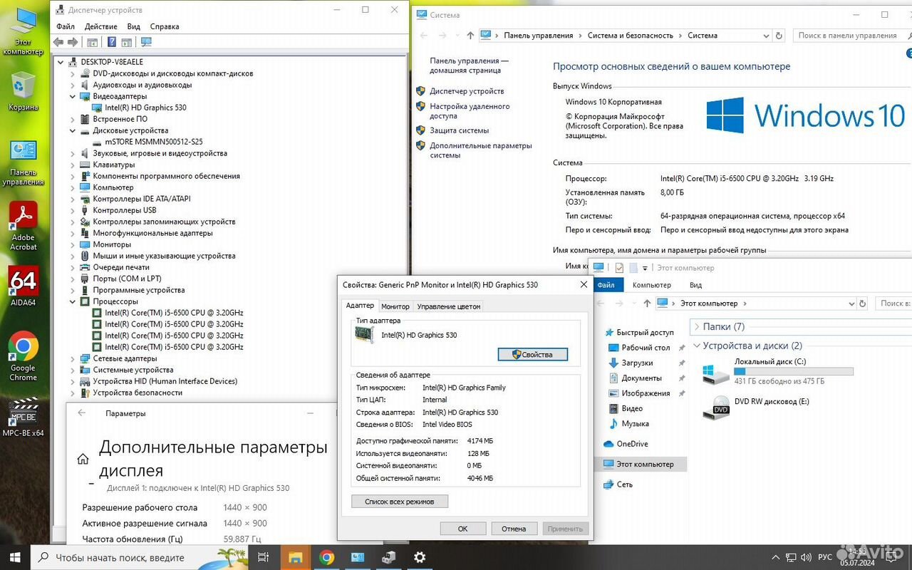
Task: Click Отмена in the adapter properties dialog
Action: click(514, 529)
